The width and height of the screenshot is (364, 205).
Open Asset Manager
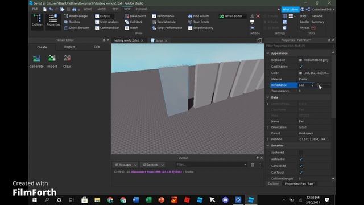(76, 16)
